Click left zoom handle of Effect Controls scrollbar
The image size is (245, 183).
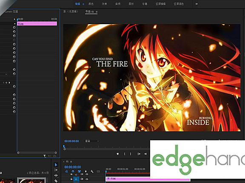pos(18,152)
